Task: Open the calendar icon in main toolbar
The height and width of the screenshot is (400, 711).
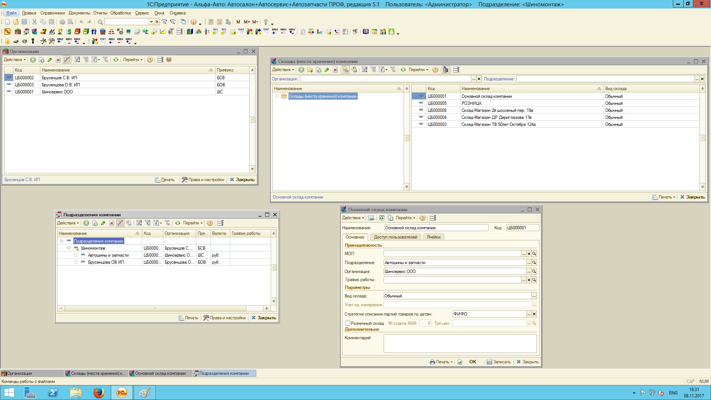Action: (220, 22)
